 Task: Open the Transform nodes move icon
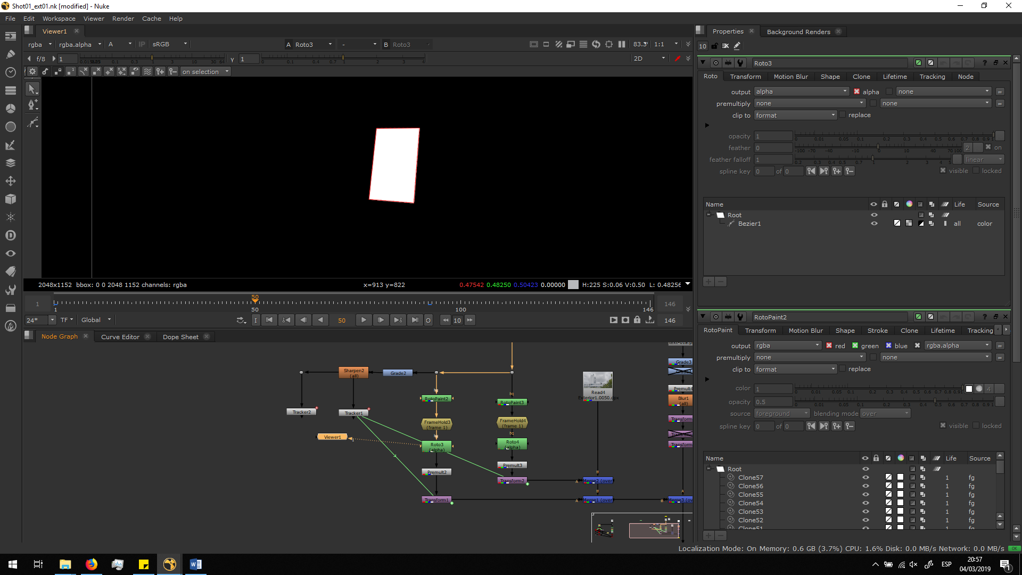tap(11, 181)
